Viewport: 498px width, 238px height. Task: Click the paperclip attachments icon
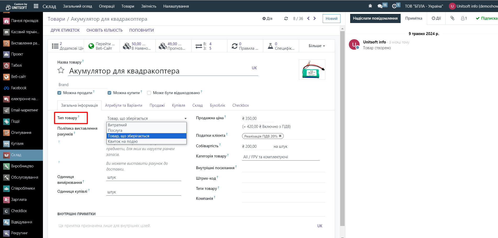[x=452, y=18]
